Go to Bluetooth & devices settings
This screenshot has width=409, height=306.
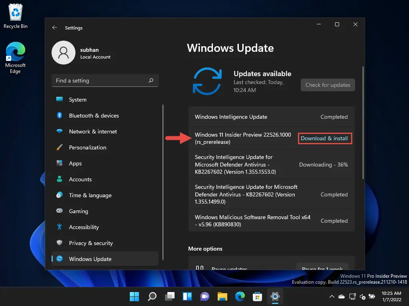point(105,116)
